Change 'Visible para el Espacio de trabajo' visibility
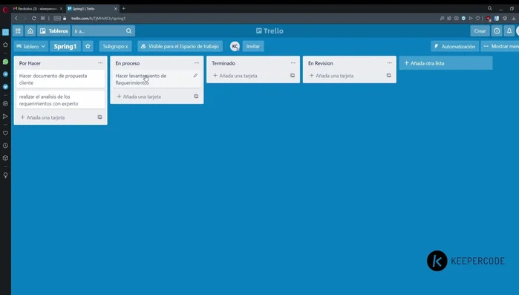Viewport: 519px width, 295px height. (x=180, y=46)
